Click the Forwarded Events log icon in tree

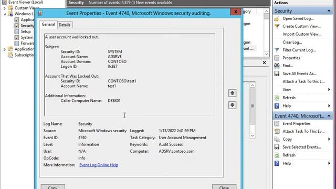(x=17, y=43)
